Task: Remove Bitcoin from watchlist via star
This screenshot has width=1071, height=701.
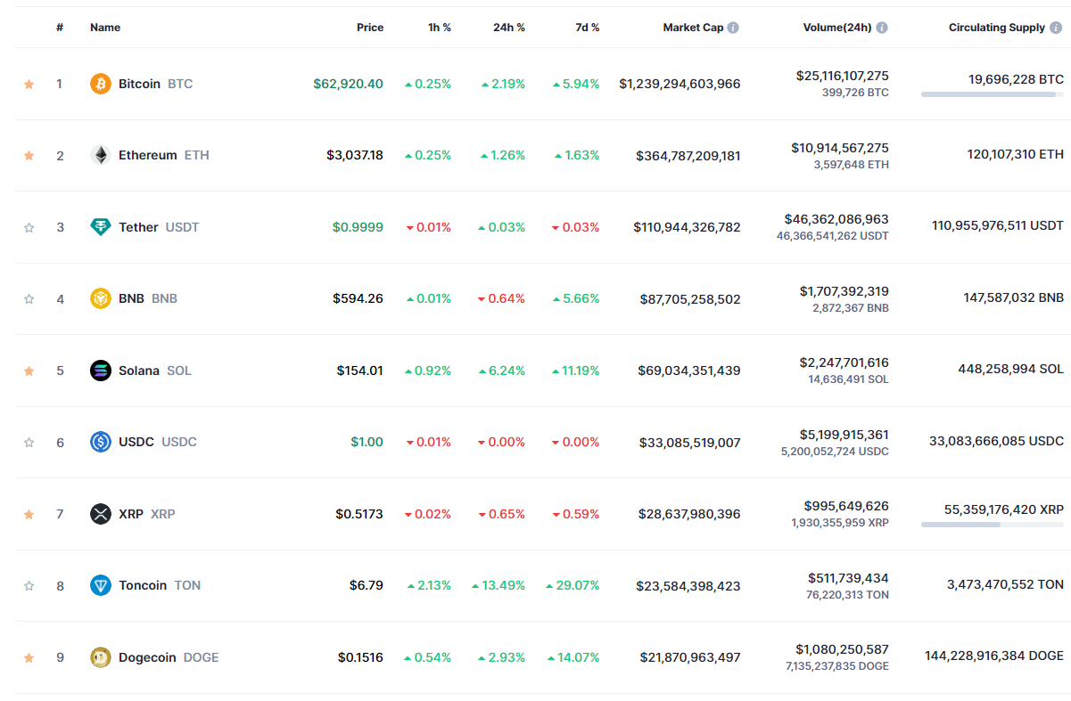Action: [29, 84]
